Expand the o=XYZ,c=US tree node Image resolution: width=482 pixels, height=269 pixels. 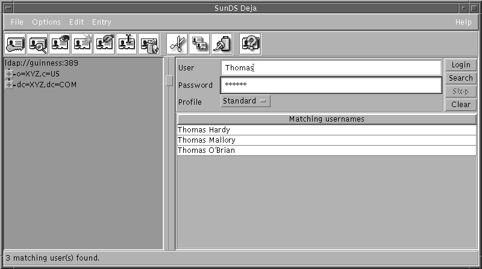(x=9, y=73)
